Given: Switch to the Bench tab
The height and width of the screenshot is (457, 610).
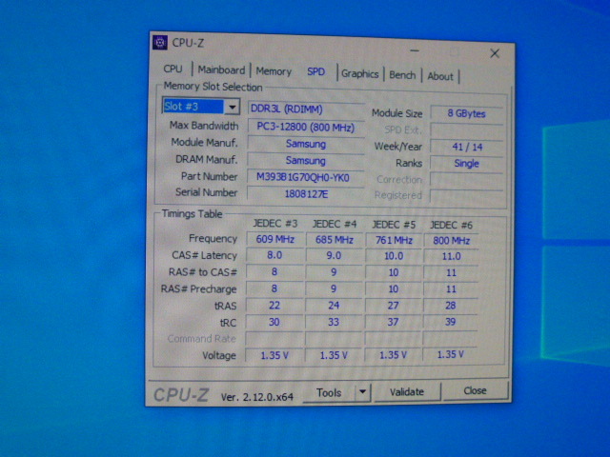Looking at the screenshot, I should tap(402, 74).
